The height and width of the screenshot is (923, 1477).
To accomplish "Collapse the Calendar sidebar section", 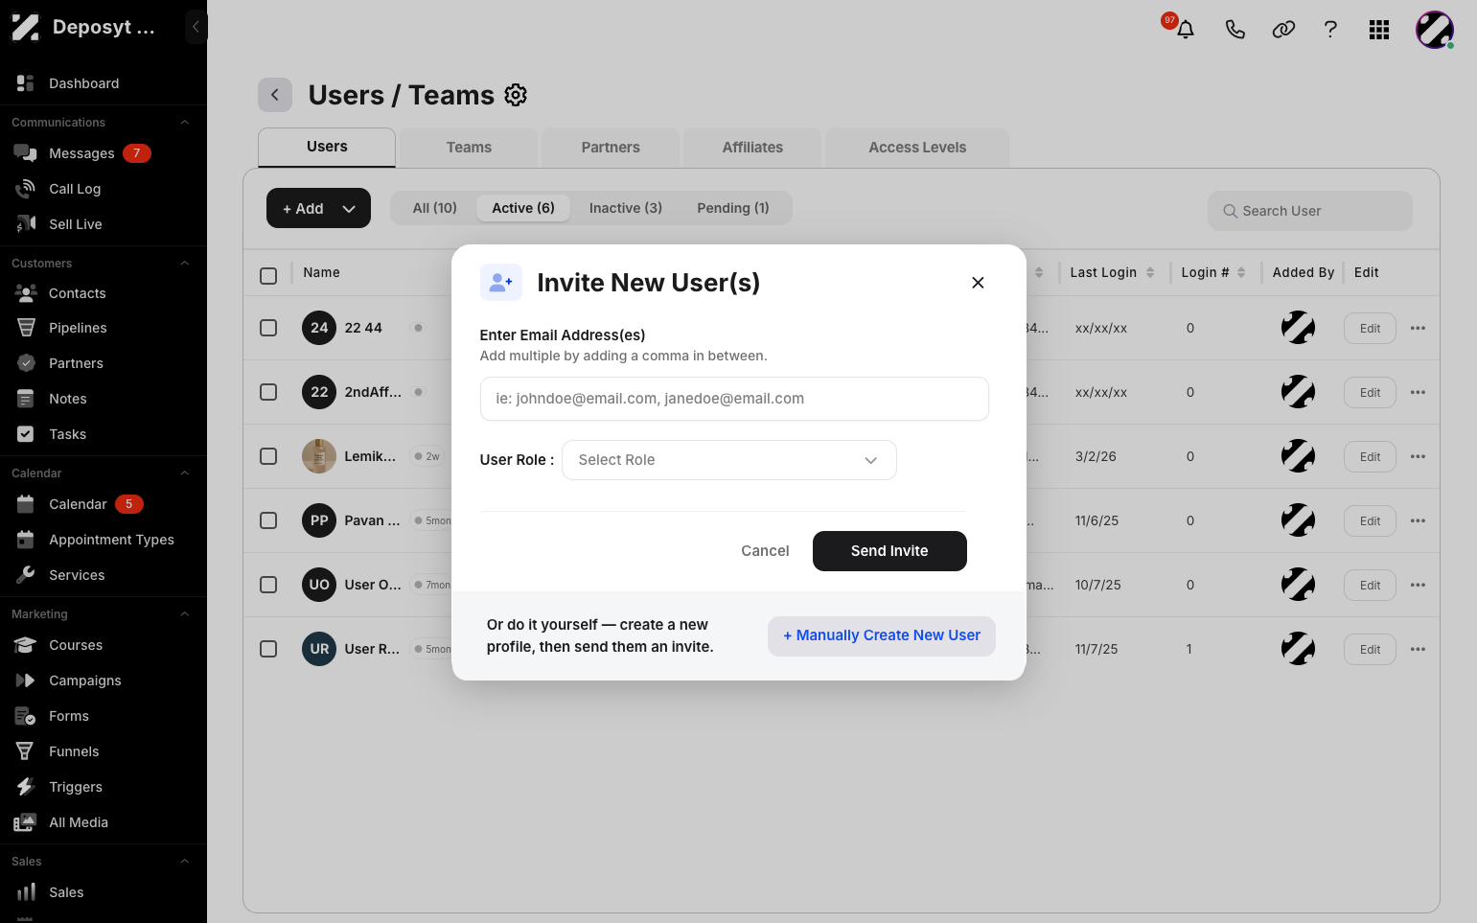I will 185,473.
